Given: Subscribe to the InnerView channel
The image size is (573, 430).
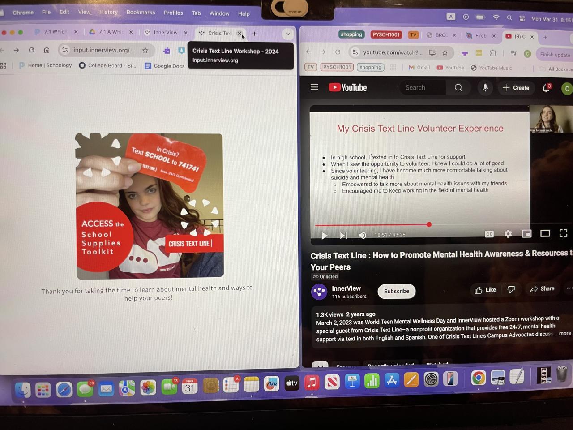Looking at the screenshot, I should tap(396, 291).
